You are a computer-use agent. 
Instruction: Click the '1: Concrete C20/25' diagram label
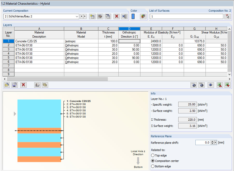coord(79,101)
